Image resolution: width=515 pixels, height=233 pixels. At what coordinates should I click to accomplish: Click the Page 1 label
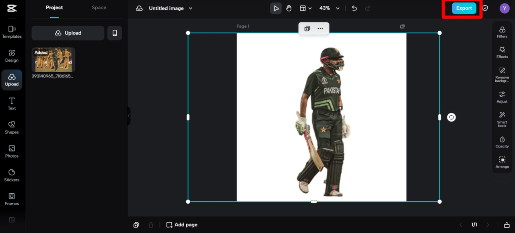tap(243, 26)
